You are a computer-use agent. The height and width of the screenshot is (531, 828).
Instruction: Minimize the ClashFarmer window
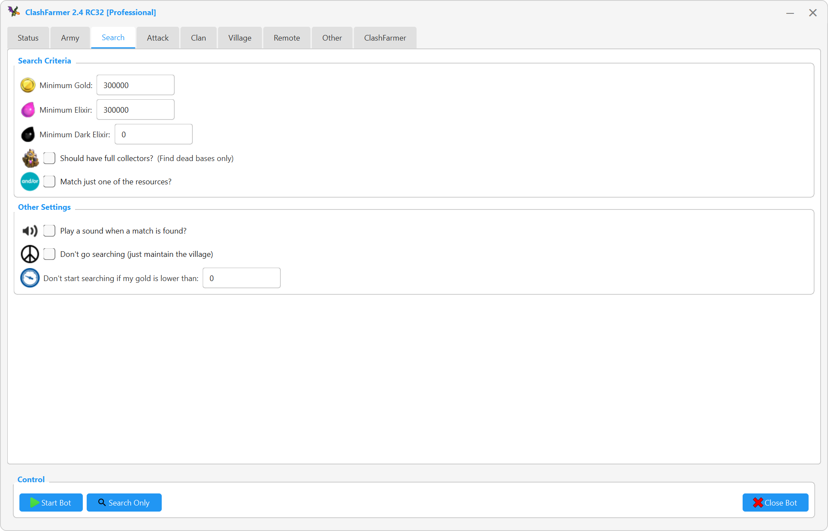[x=790, y=13]
